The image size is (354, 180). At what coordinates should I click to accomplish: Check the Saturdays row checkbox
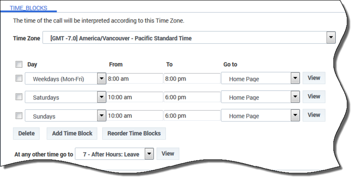[x=19, y=97]
